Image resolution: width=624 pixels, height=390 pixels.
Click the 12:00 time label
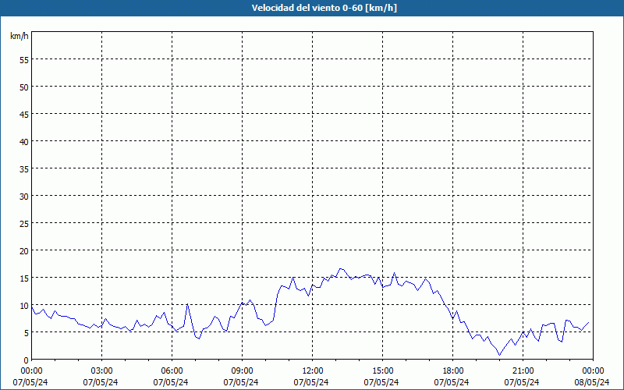click(x=313, y=371)
